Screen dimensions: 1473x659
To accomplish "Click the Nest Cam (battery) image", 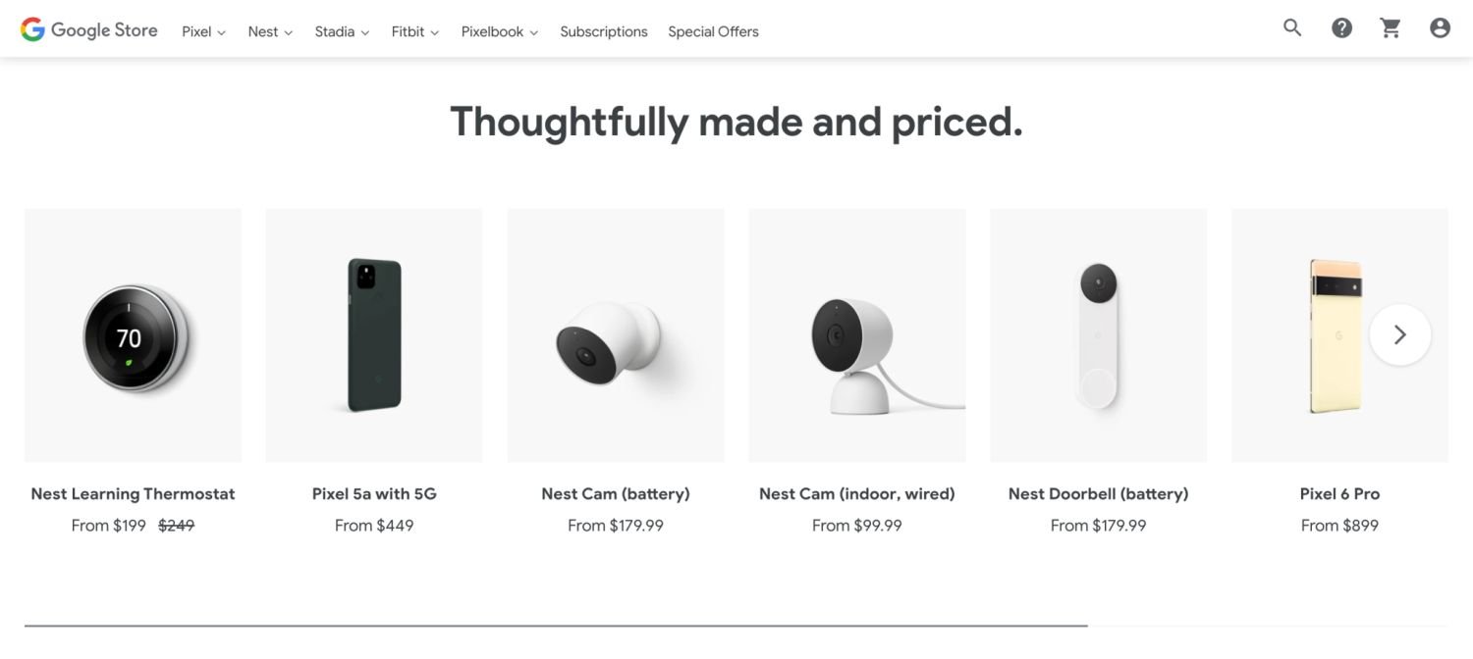I will click(x=616, y=334).
